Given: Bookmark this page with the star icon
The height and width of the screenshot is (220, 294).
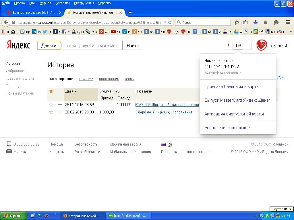Looking at the screenshot, I should pos(237,22).
